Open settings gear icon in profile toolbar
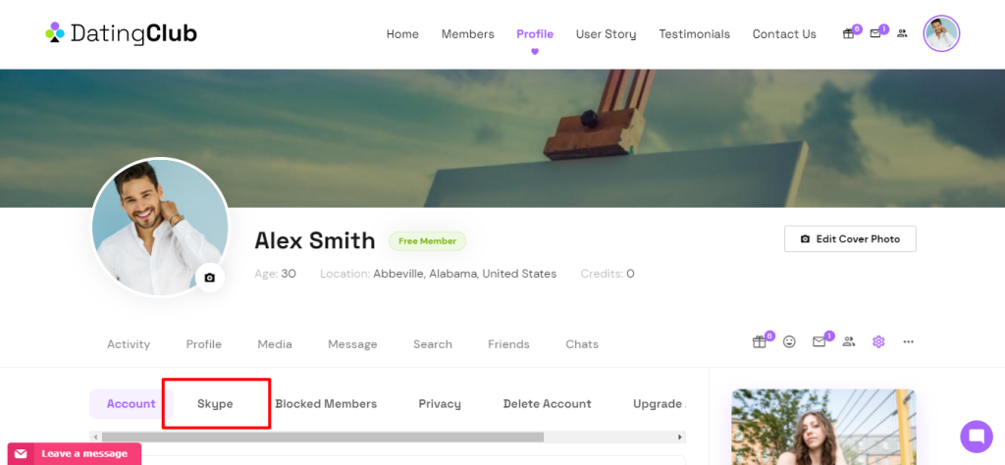 click(x=878, y=342)
